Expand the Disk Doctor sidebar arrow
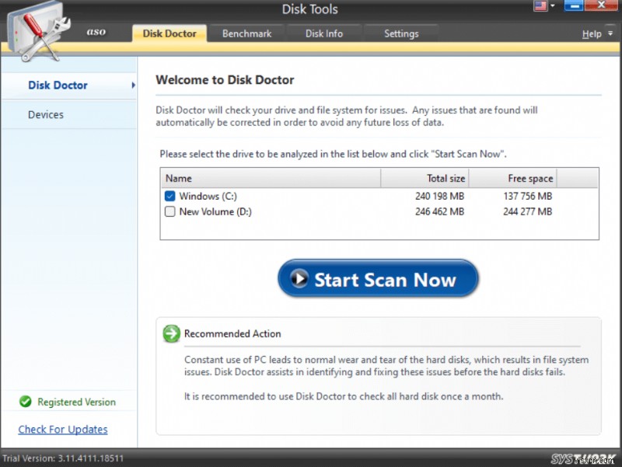Screen dimensions: 622x467 [133, 85]
